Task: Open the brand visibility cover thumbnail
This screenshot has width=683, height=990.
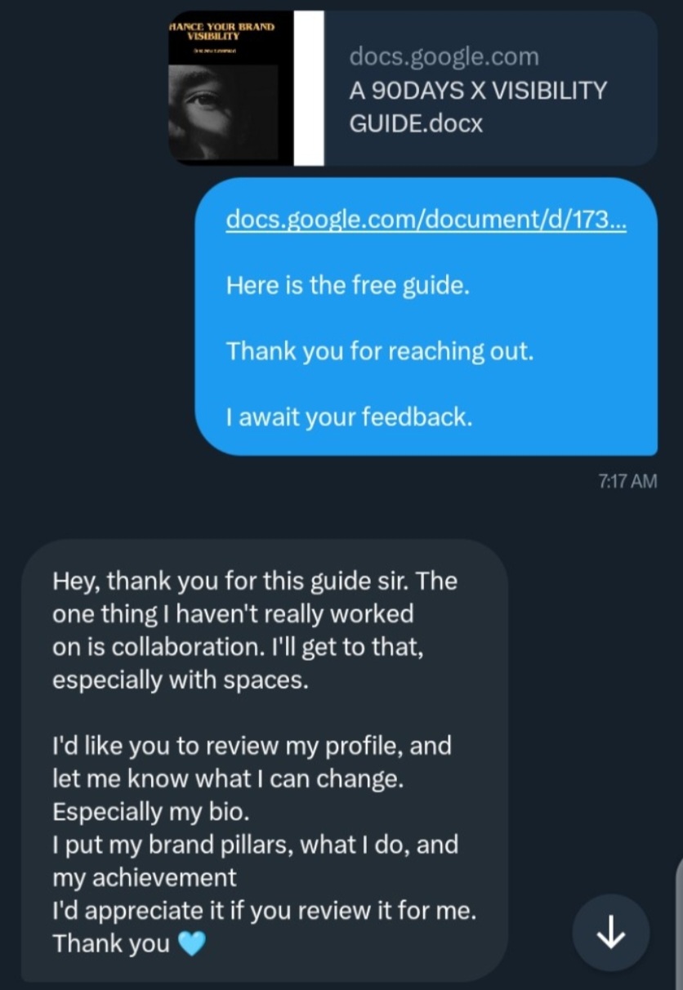Action: point(231,88)
